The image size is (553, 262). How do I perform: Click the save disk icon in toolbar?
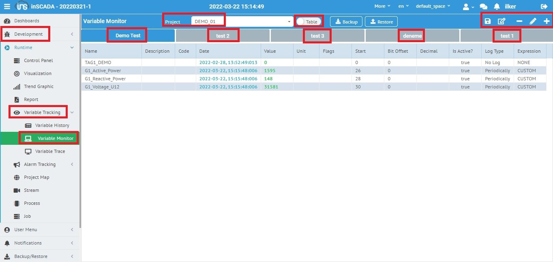[488, 21]
